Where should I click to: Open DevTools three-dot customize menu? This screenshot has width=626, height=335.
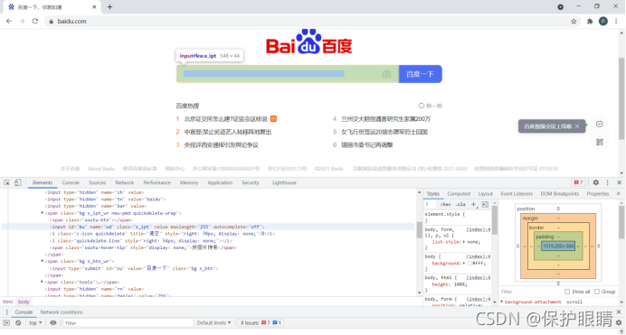pos(608,182)
